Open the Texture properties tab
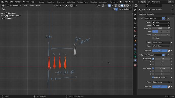This screenshot has height=98, width=175. tap(135, 65)
